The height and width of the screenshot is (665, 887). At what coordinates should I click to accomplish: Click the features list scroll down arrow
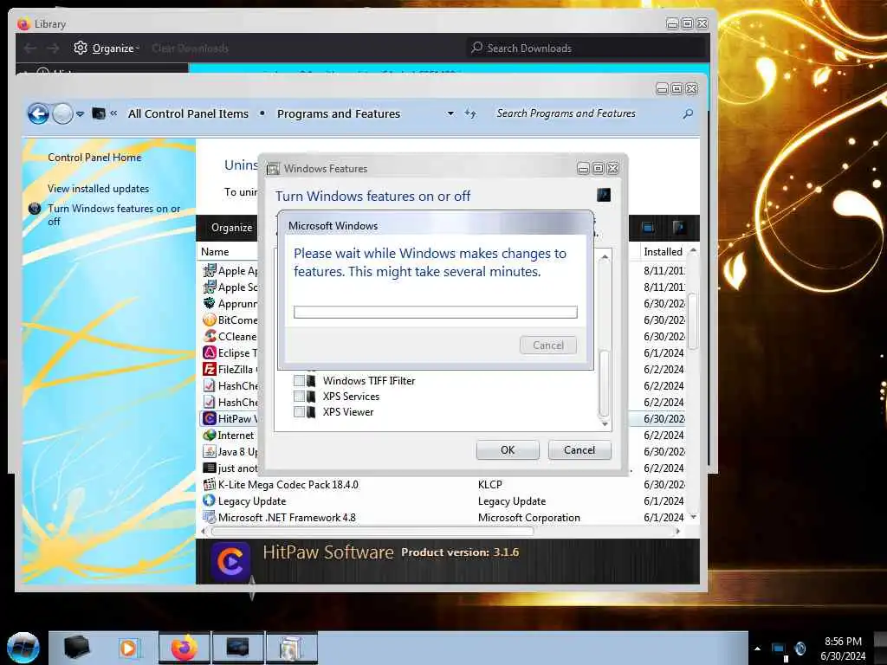pyautogui.click(x=605, y=424)
